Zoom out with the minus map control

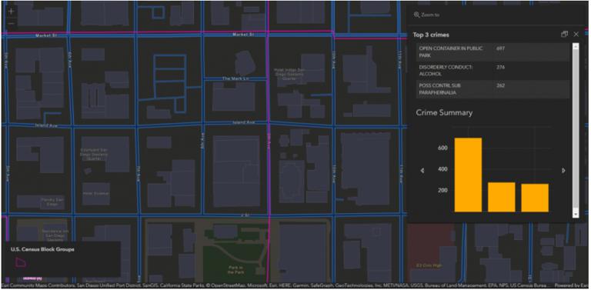12,23
